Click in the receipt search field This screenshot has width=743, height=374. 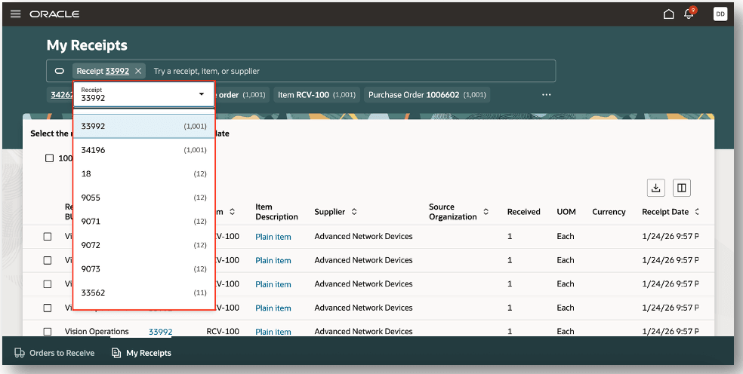[x=347, y=71]
